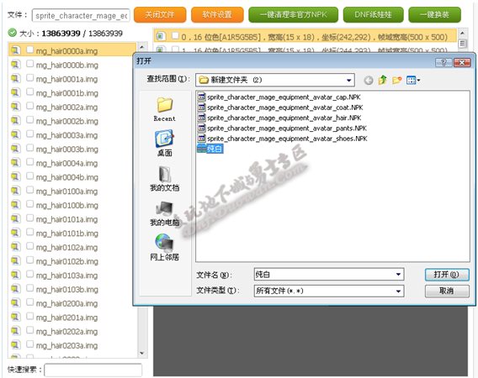Viewport: 478px width, 378px height.
Task: Click file icon of avatar_coat.NPK
Action: click(x=201, y=108)
